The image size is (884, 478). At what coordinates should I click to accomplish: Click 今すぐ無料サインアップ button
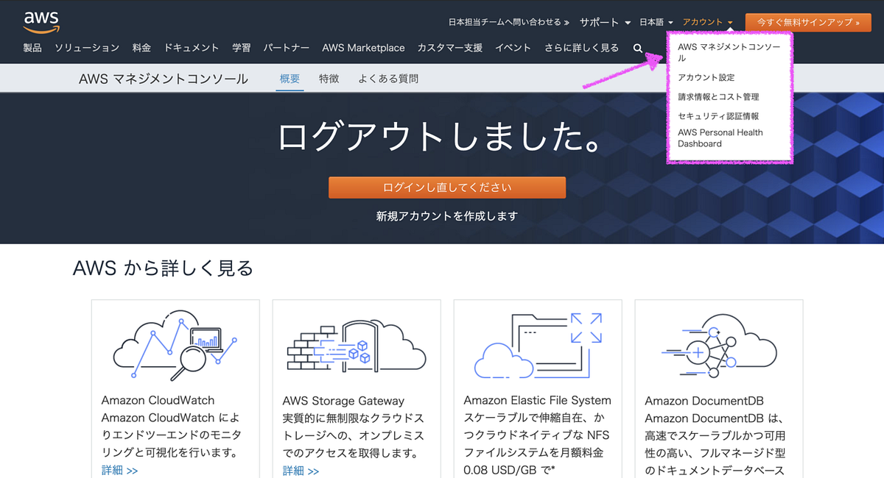[x=808, y=22]
